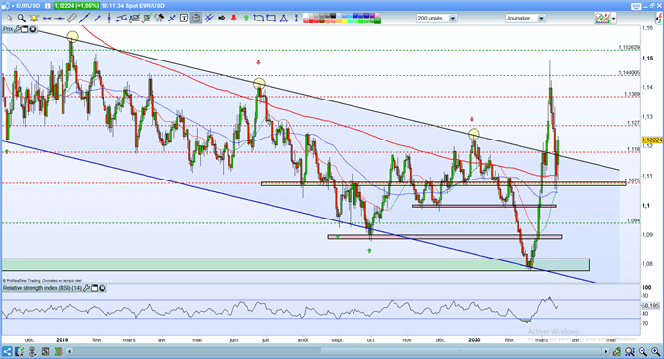This screenshot has height=359, width=664.
Task: Select the vertical double-arrow measure tool
Action: (296, 19)
